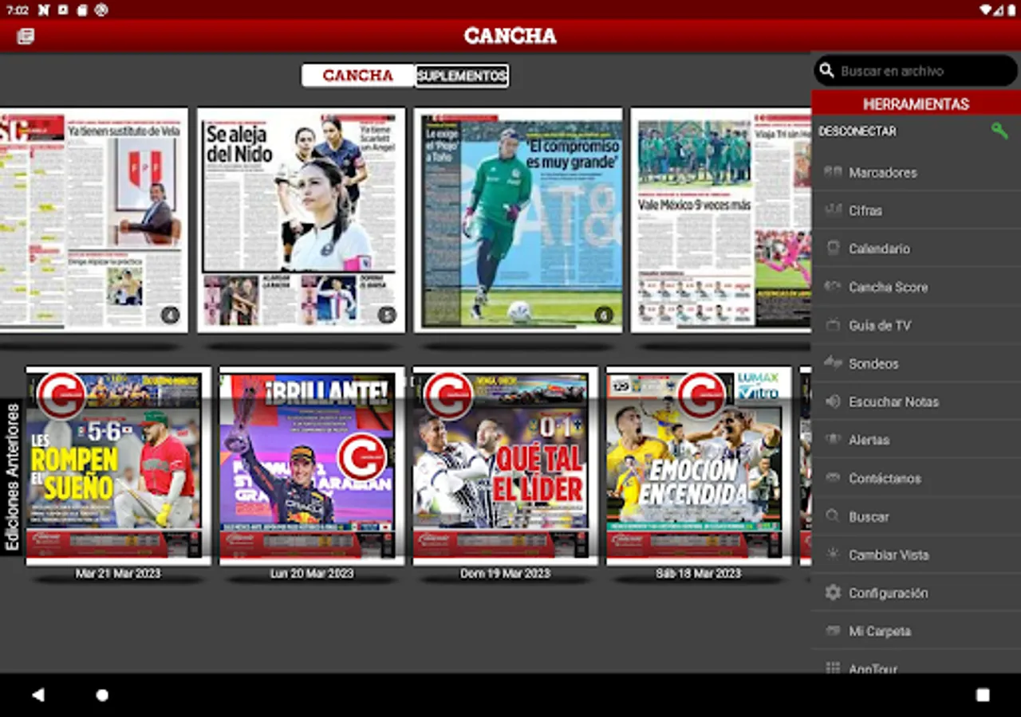The width and height of the screenshot is (1021, 717).
Task: Open page thumbnail 'Se aleja del Nido'
Action: tap(302, 220)
